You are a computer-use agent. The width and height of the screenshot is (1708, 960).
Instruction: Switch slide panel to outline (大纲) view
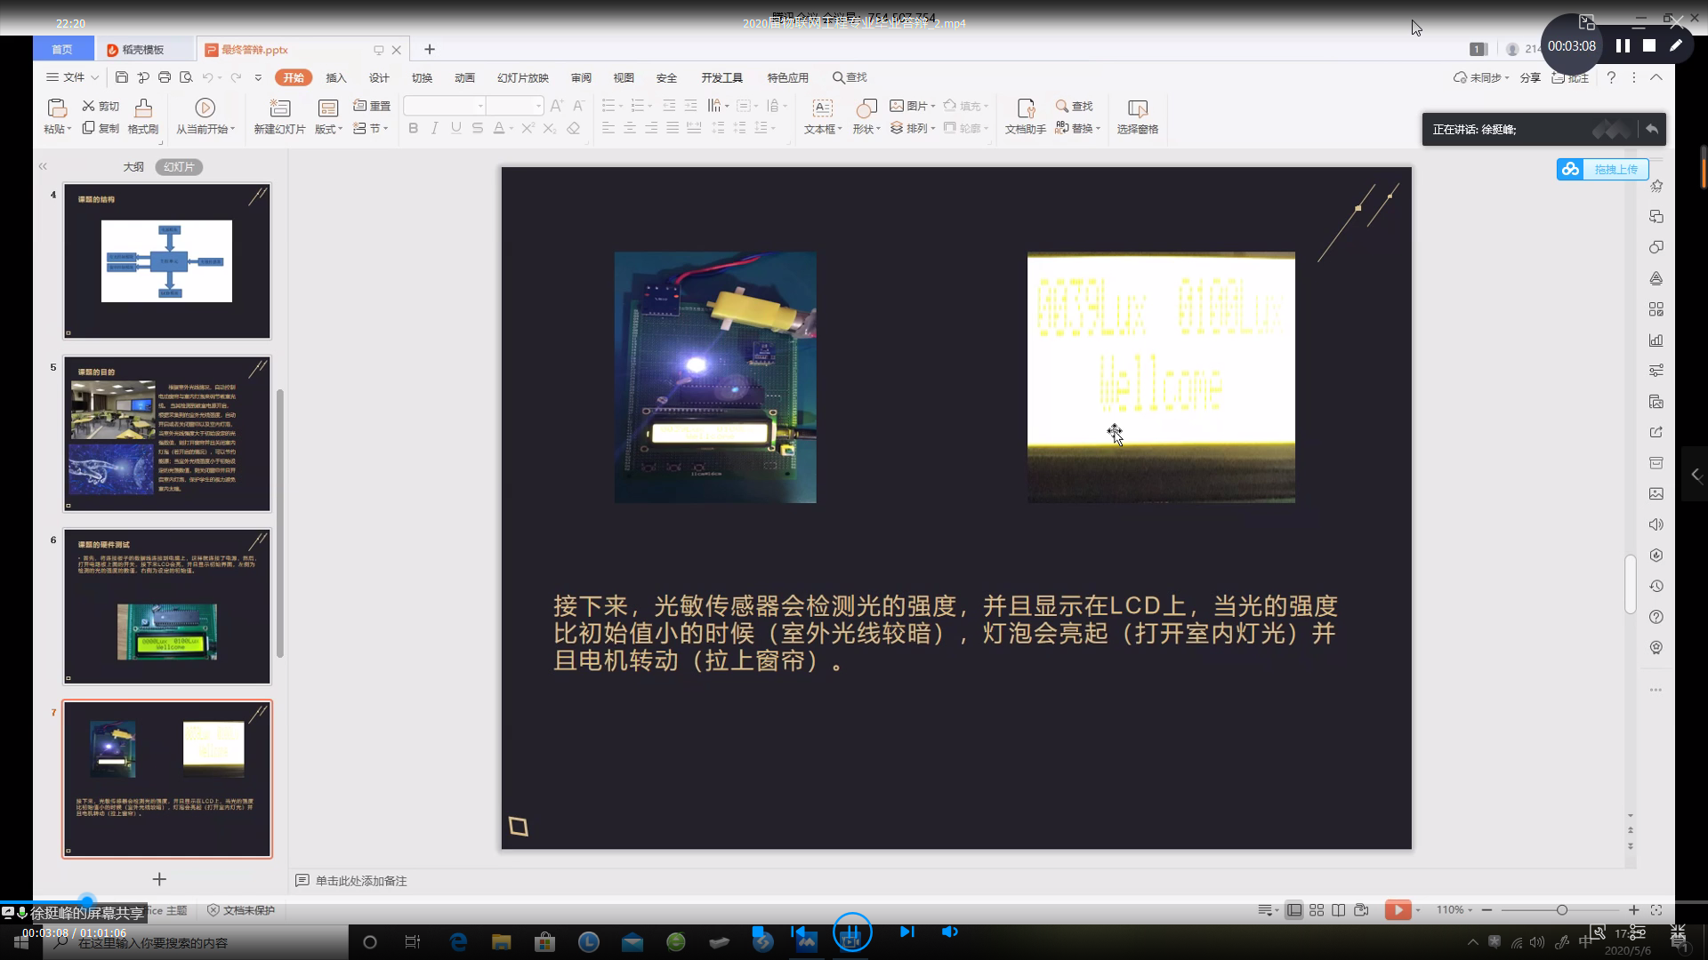pos(133,166)
